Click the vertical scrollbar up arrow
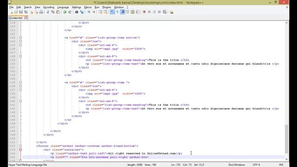 286,23
